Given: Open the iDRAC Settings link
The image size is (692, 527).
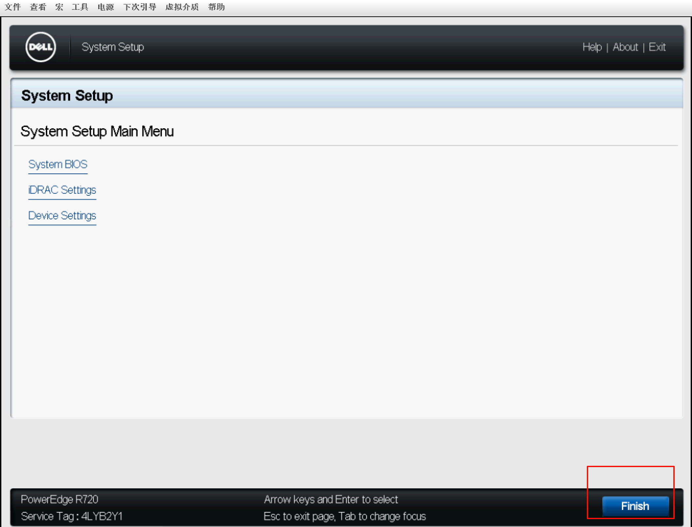Looking at the screenshot, I should tap(62, 190).
